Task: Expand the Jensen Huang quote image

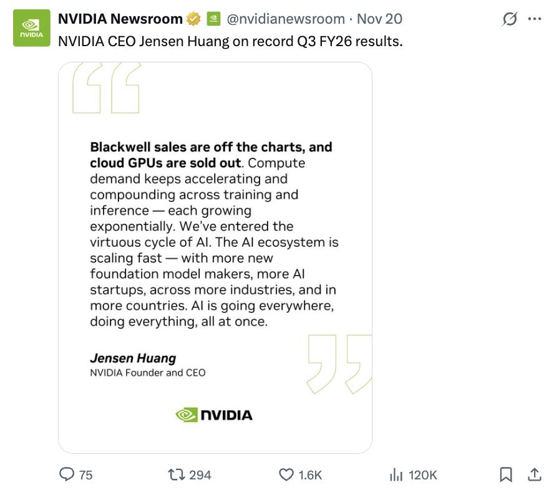Action: tap(215, 257)
